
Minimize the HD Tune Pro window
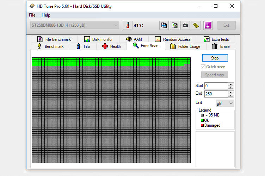tap(200, 6)
